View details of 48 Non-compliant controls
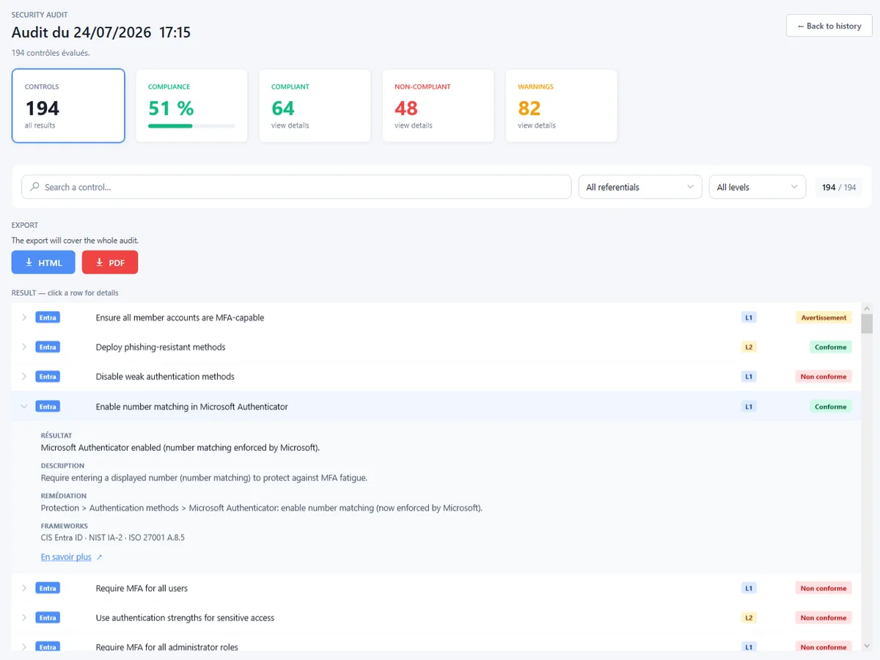This screenshot has height=660, width=880. pyautogui.click(x=438, y=106)
